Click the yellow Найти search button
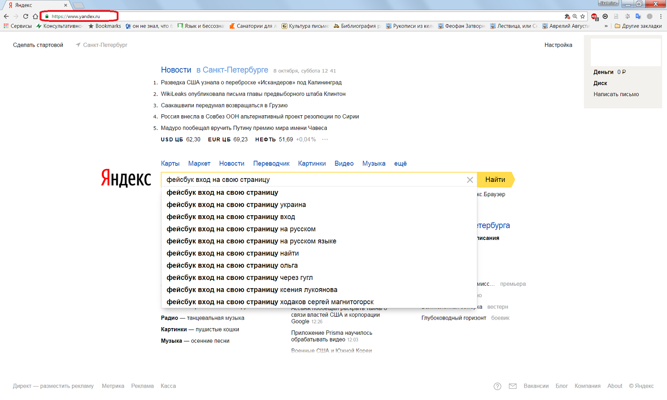This screenshot has width=667, height=400. [495, 180]
